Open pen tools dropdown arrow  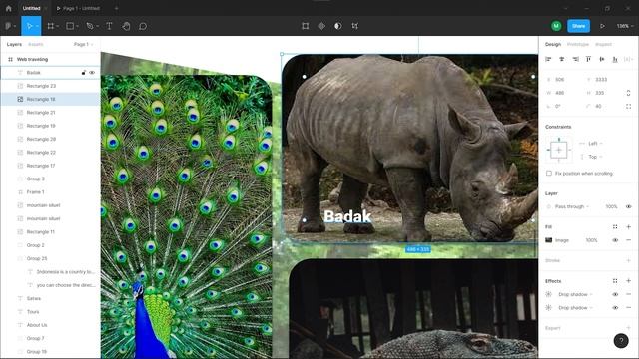[98, 27]
